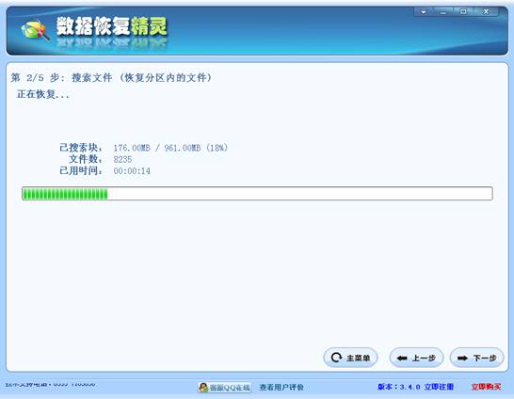Click the 主菜单 main menu button
The height and width of the screenshot is (399, 514).
(350, 358)
